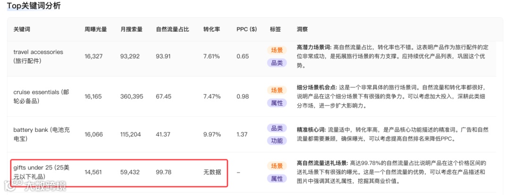Image resolution: width=510 pixels, height=195 pixels.
Task: Click the PPC ($) column header
Action: tap(246, 29)
